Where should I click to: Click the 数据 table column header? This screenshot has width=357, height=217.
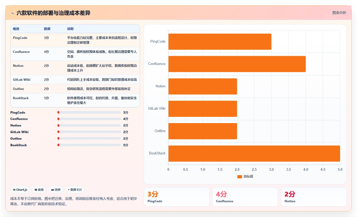47,29
